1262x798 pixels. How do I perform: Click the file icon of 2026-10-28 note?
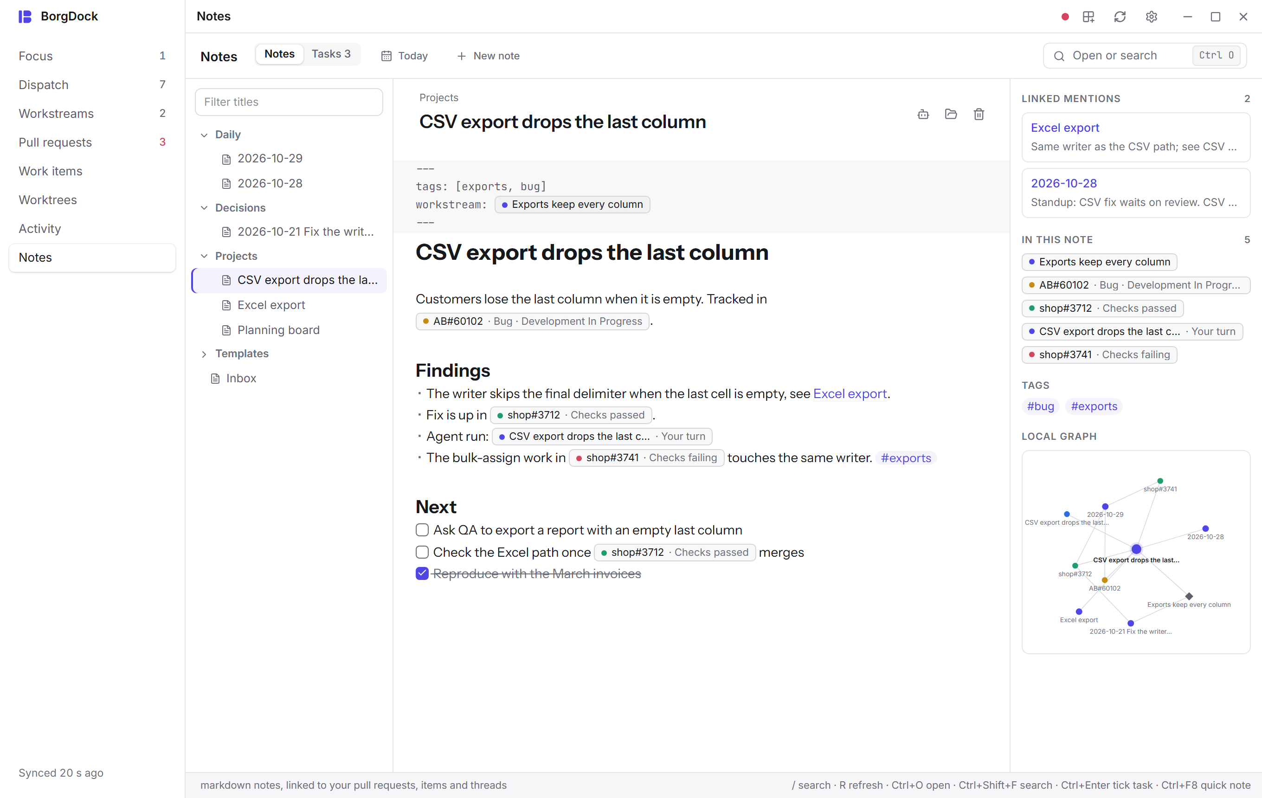(x=226, y=183)
